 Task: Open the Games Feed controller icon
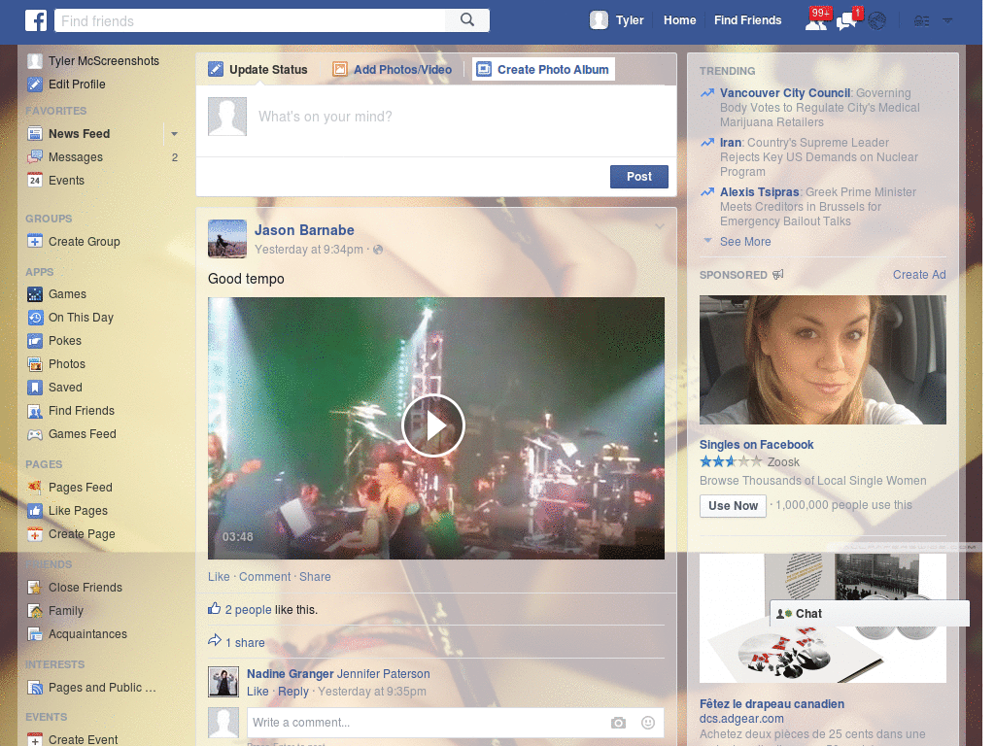(35, 434)
